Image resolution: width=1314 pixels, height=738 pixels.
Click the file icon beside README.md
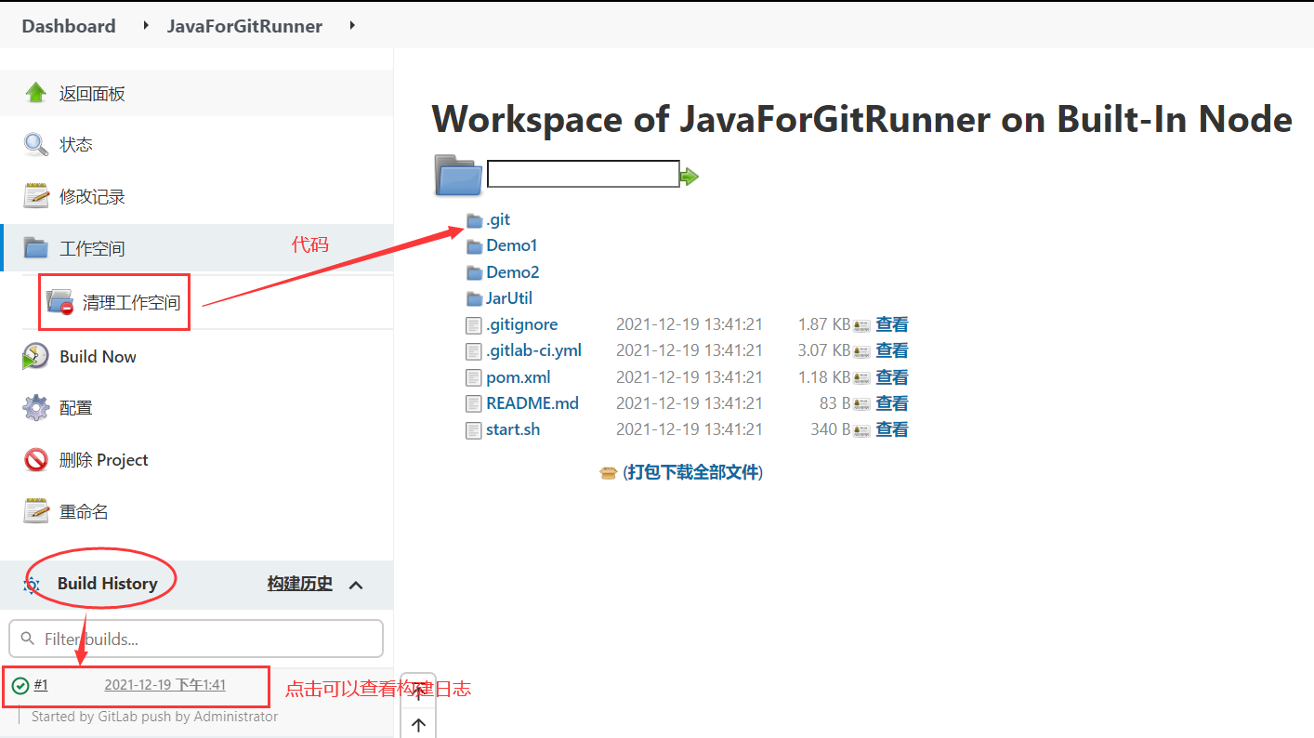coord(475,403)
